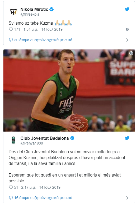136x203 pixels.
Task: Open info icon over Kuzmic photo
Action: pos(131,53)
